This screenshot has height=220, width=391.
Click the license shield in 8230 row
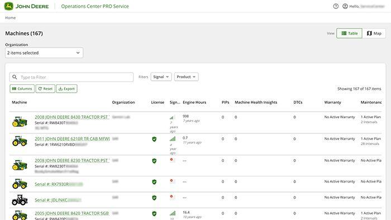point(154,161)
